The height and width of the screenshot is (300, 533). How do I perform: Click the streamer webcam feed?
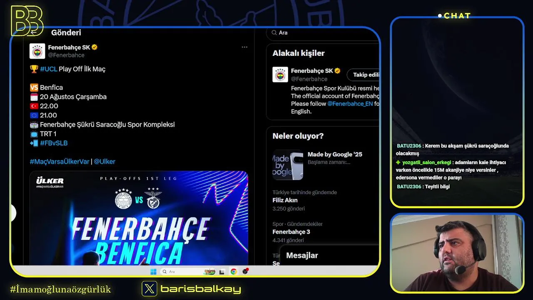click(x=457, y=253)
